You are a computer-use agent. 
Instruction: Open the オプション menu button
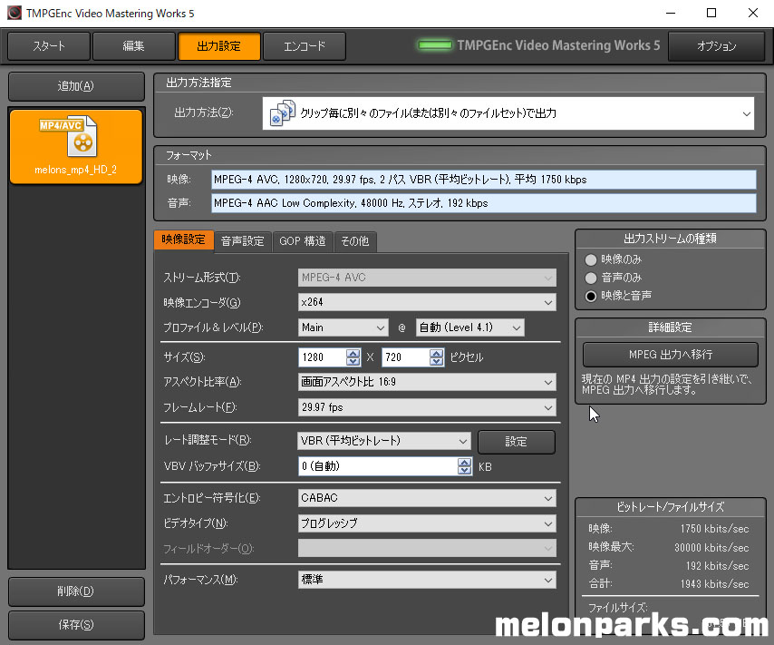(716, 46)
